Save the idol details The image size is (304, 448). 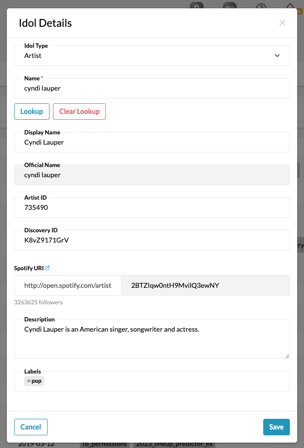(x=276, y=427)
